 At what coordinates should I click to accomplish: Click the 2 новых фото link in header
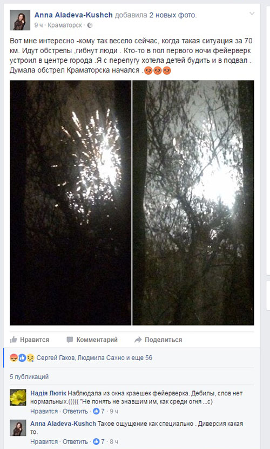pos(172,15)
